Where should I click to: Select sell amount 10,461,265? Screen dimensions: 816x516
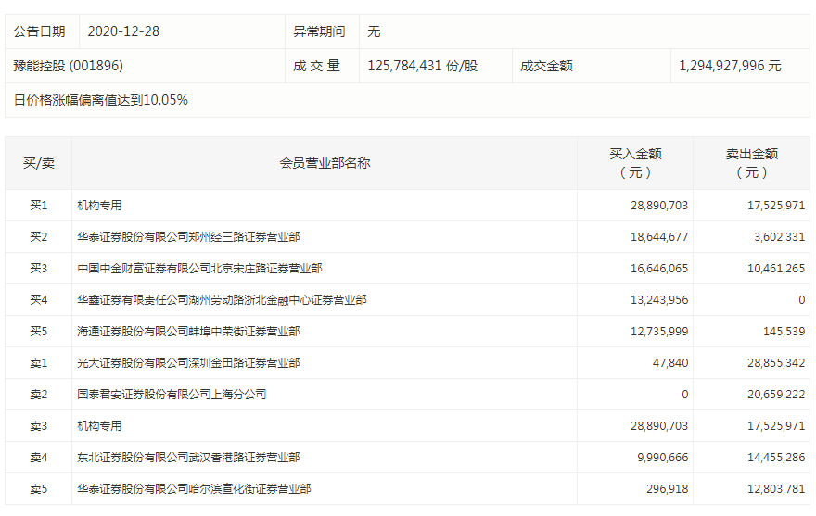(x=776, y=269)
